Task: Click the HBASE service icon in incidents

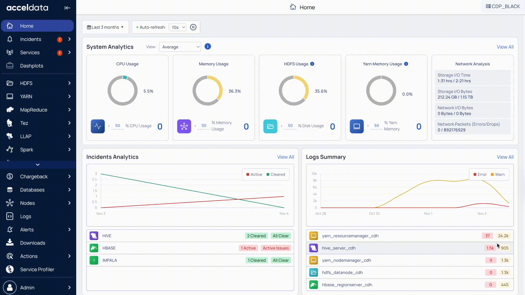Action: coord(94,248)
